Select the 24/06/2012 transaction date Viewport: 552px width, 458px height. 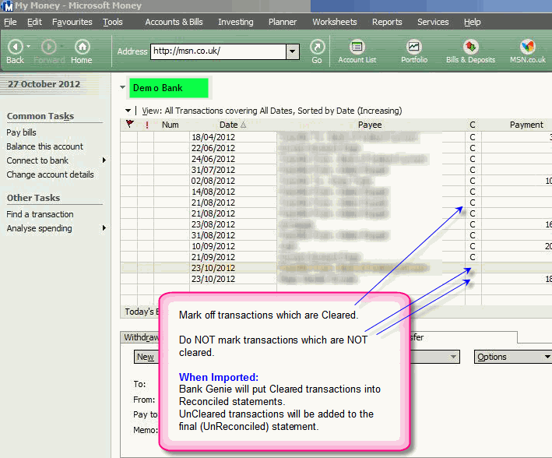[213, 159]
